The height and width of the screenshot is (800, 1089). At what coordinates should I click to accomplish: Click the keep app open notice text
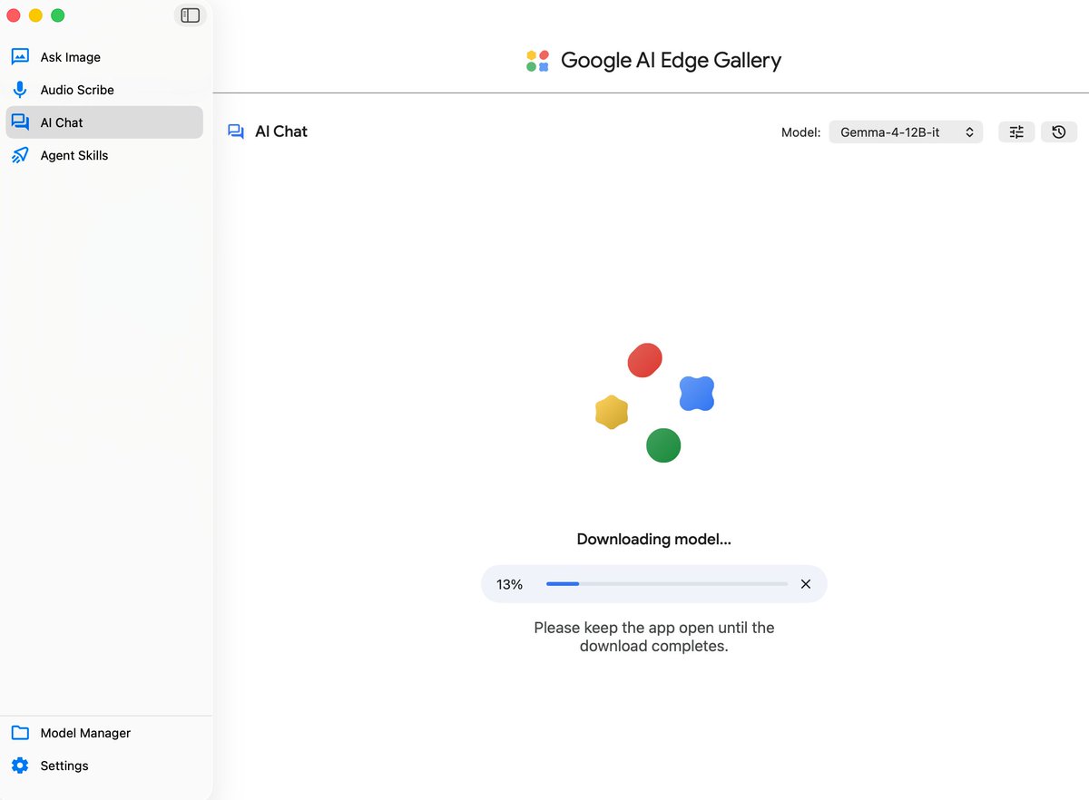click(x=653, y=637)
